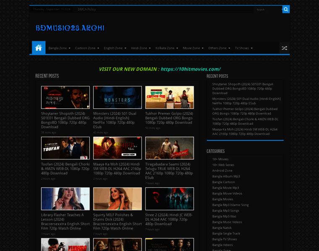The width and height of the screenshot is (319, 251).
Task: Open the Android Zone category
Action: pyautogui.click(x=222, y=171)
